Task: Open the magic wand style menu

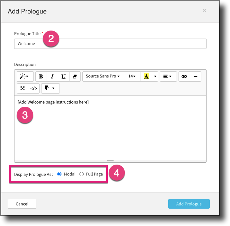Action: (25, 77)
